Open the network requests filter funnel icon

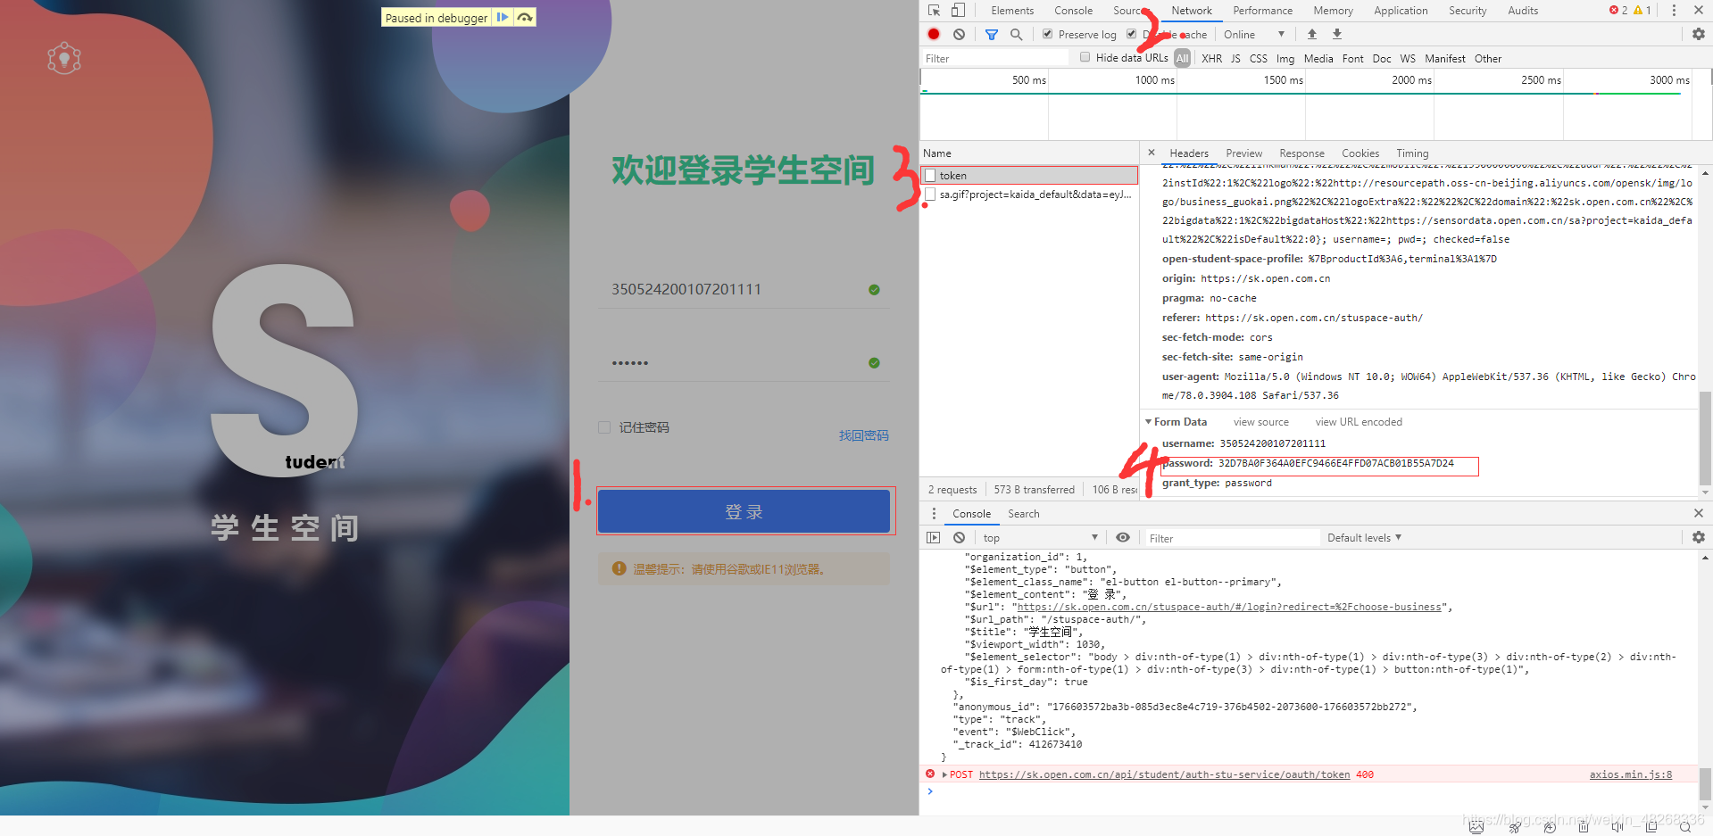991,34
